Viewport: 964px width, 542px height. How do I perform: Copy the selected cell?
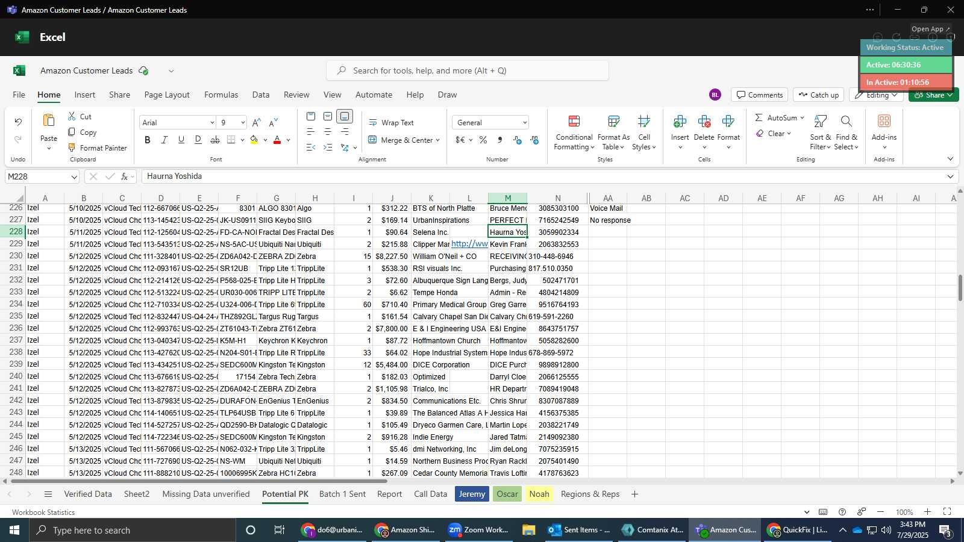82,132
